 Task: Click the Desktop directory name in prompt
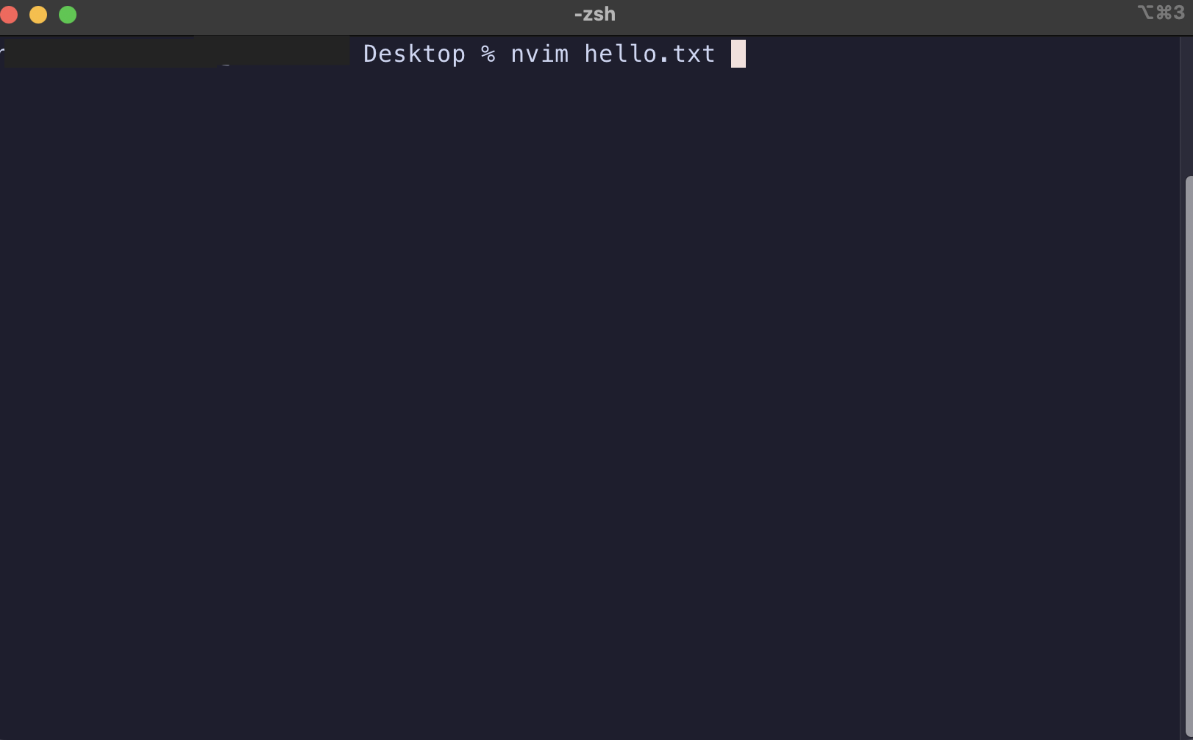(x=415, y=54)
